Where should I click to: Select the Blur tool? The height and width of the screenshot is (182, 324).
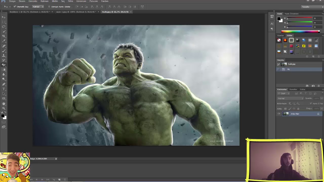pyautogui.click(x=4, y=75)
